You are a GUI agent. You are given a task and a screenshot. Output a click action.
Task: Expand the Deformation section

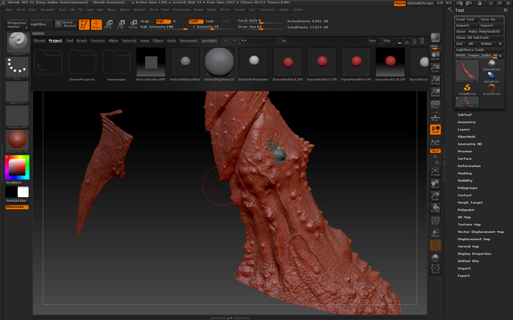(469, 166)
